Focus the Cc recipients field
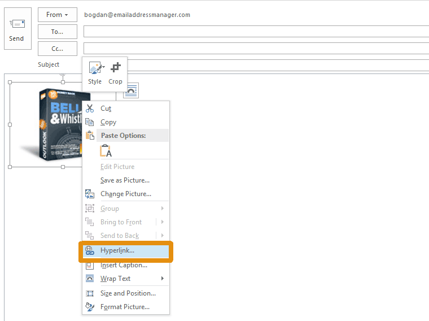Viewport: 429px width, 321px height. [x=256, y=49]
